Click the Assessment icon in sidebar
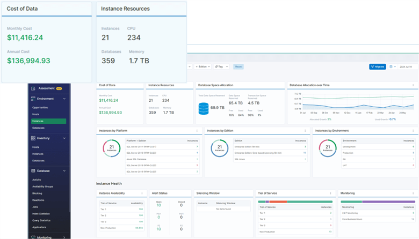This screenshot has height=239, width=419. (33, 88)
